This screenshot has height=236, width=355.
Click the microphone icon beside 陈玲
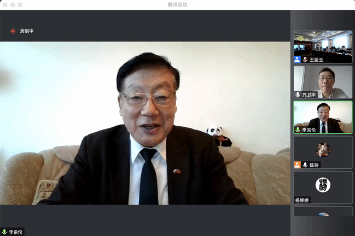305,165
